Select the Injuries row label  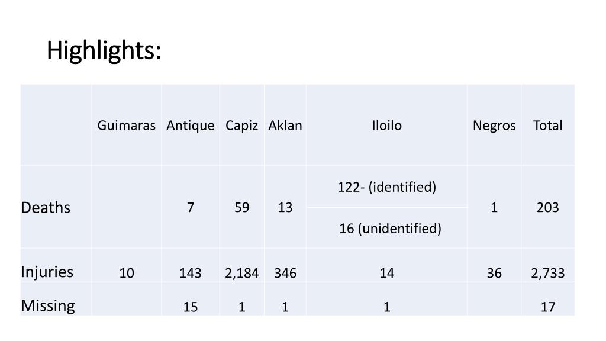47,272
